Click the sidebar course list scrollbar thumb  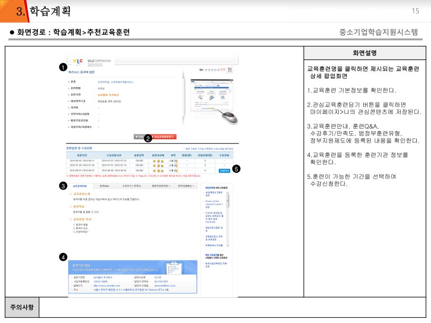coord(228,201)
